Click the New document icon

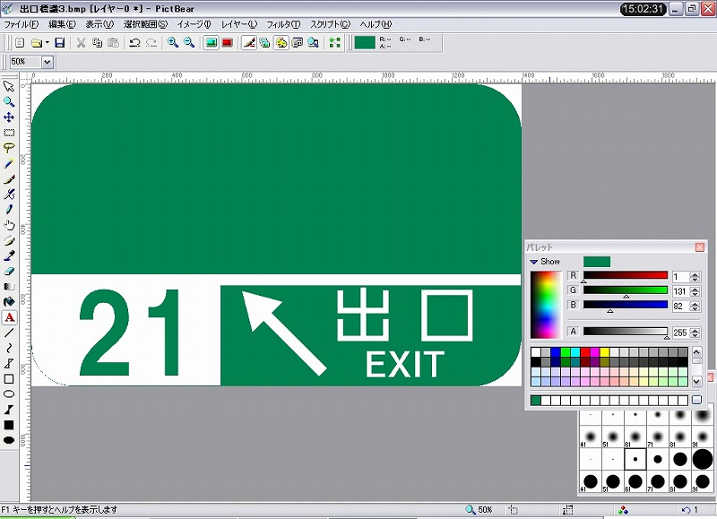[x=20, y=42]
